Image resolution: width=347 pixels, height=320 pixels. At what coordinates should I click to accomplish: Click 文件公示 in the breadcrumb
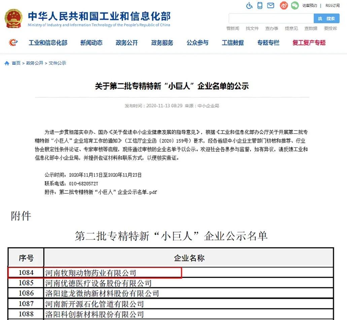tap(57, 63)
